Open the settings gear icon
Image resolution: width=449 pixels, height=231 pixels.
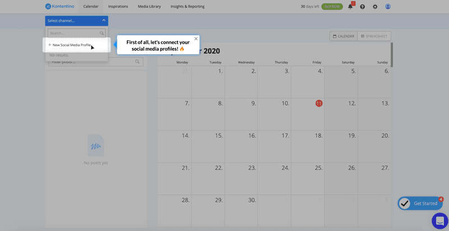(x=375, y=7)
